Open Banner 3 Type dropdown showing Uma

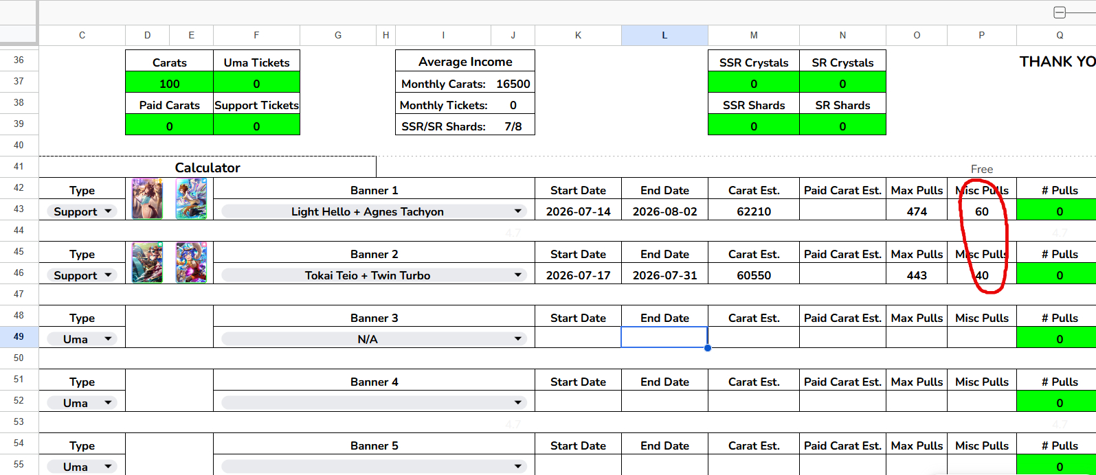coord(82,339)
